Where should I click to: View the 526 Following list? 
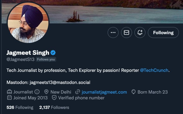20,107
